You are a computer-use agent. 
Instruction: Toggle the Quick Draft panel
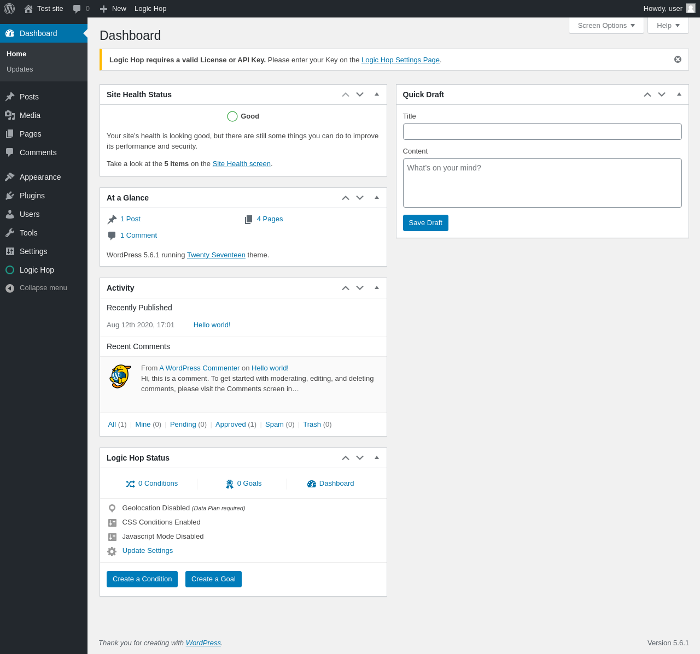click(x=679, y=95)
